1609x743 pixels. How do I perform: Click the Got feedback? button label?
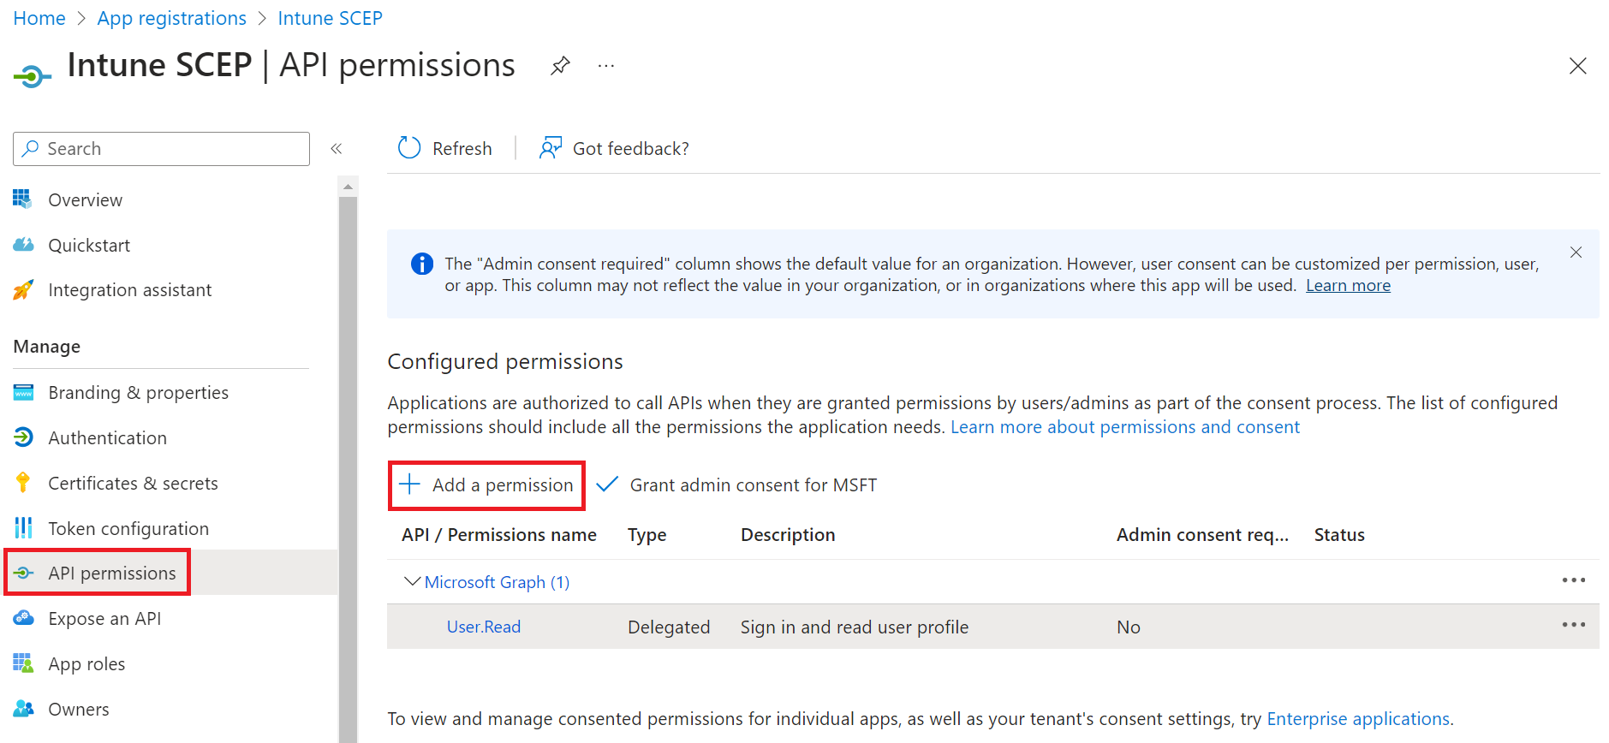[630, 148]
